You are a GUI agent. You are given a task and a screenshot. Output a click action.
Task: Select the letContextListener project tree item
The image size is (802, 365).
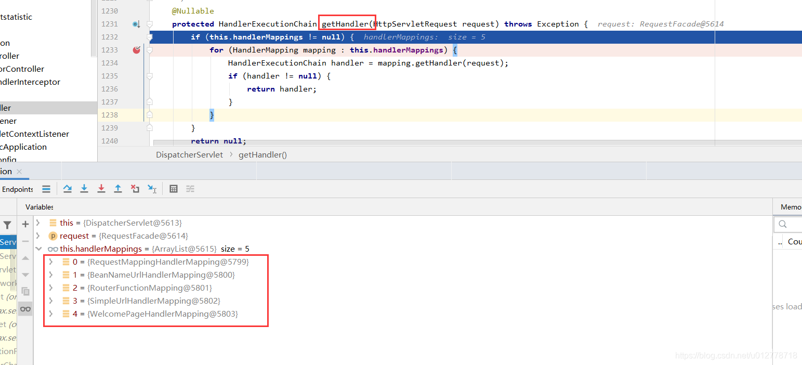[34, 134]
